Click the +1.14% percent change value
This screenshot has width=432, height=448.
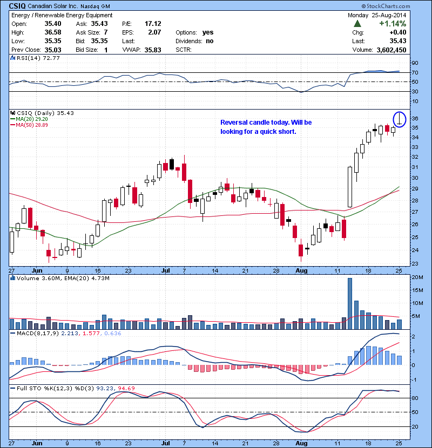(x=393, y=23)
